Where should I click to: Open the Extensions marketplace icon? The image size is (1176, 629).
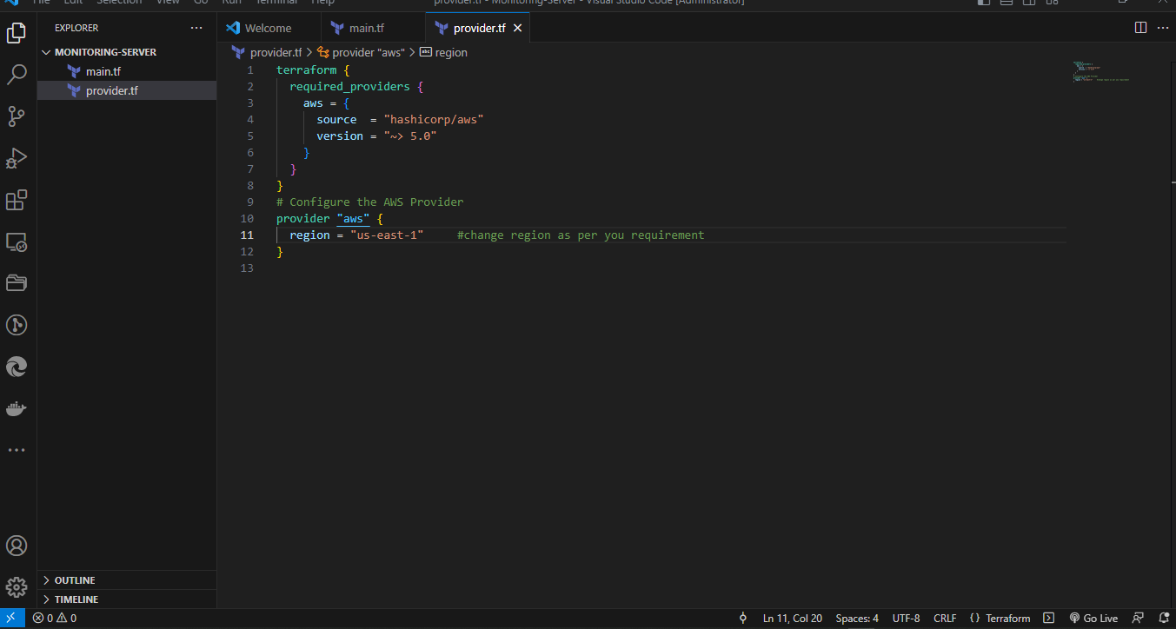click(17, 201)
